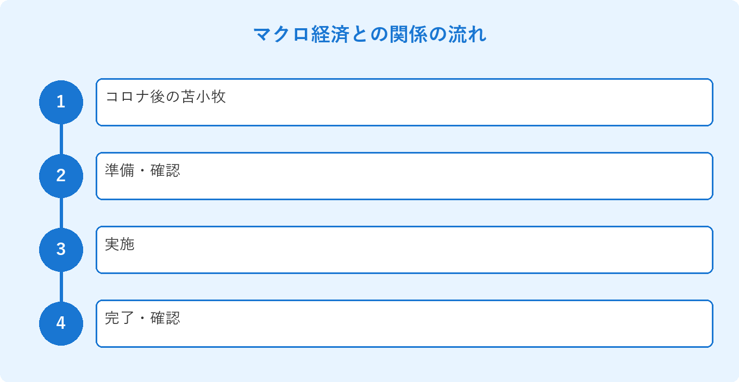Select the 実施 step text
Viewport: 739px width, 382px height.
(120, 245)
